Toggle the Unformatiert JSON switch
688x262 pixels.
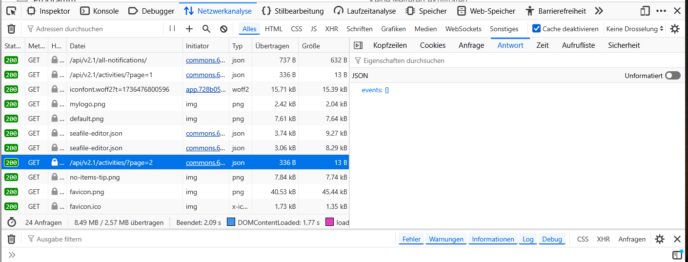(x=672, y=76)
